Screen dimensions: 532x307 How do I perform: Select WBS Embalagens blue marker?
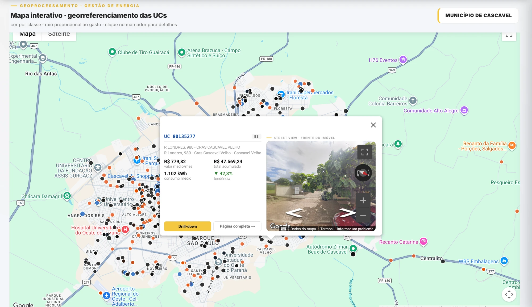coord(504,261)
